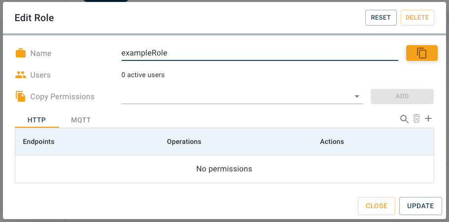Image resolution: width=449 pixels, height=222 pixels.
Task: Save changes with the UPDATE button
Action: click(420, 206)
